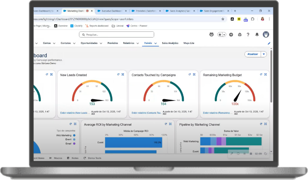Open the Salesforce guidance mascot icon
Viewport: 308px width, 180px height.
pos(211,35)
